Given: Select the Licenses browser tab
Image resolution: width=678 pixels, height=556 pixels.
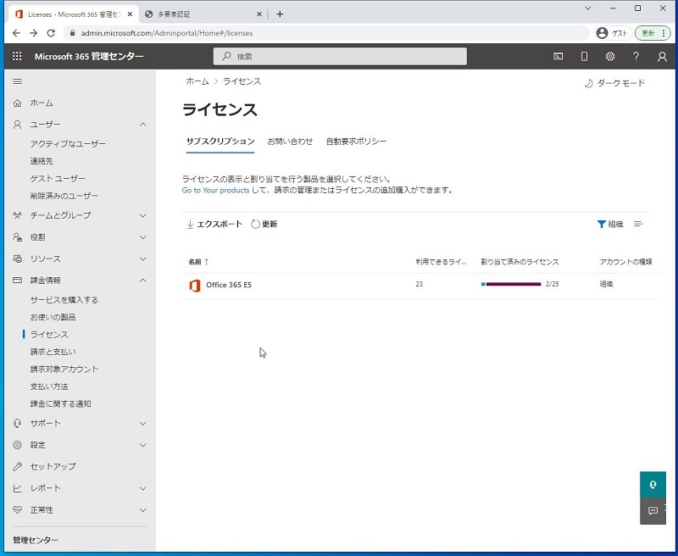Looking at the screenshot, I should pos(74,14).
